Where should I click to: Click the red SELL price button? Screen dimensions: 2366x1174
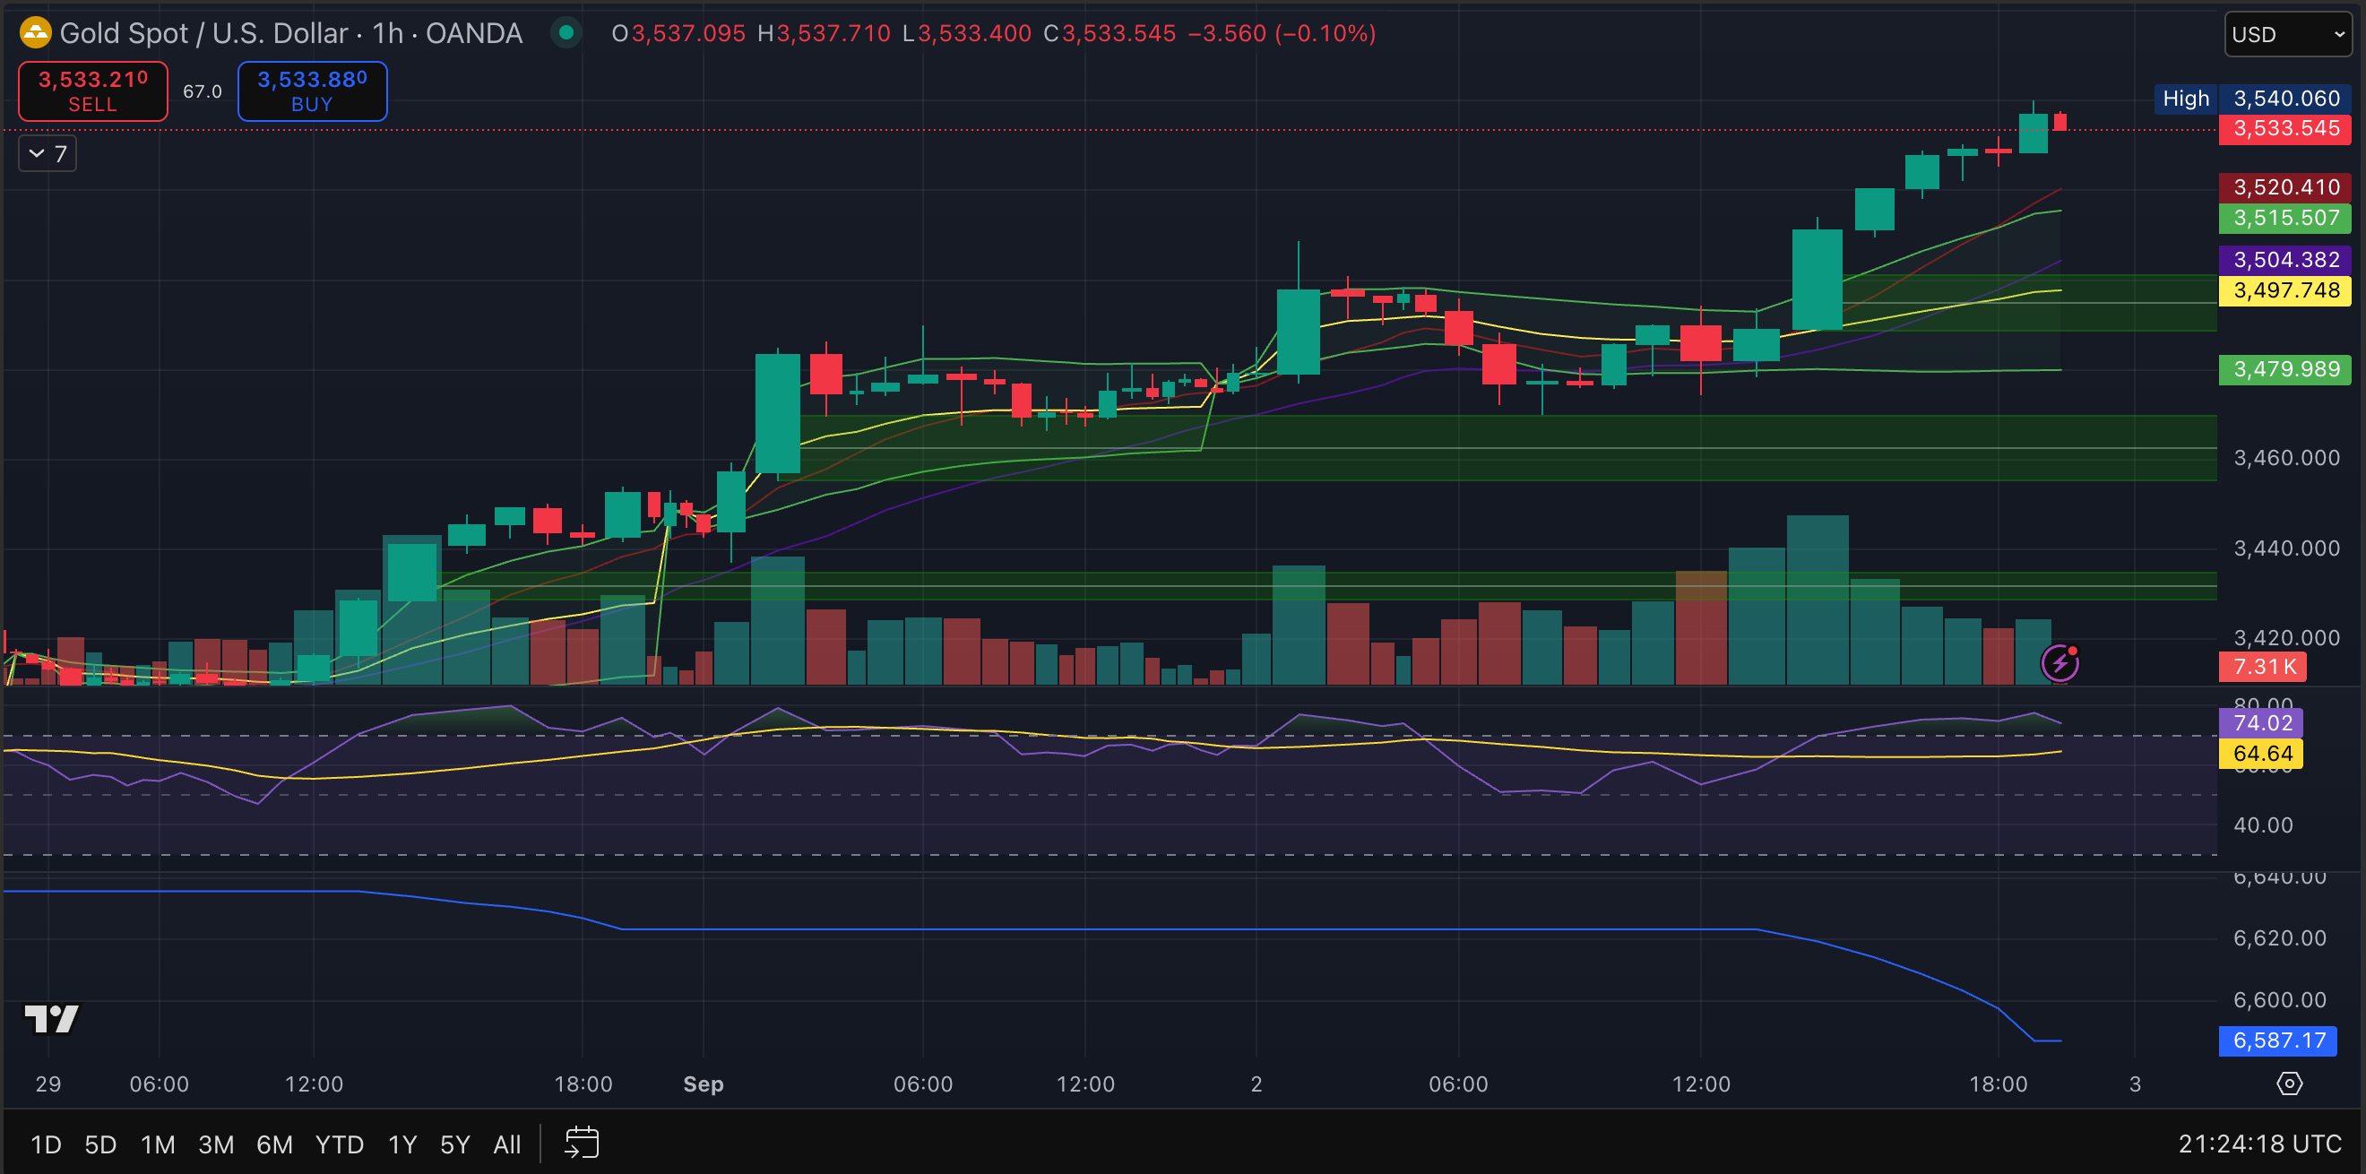tap(93, 91)
